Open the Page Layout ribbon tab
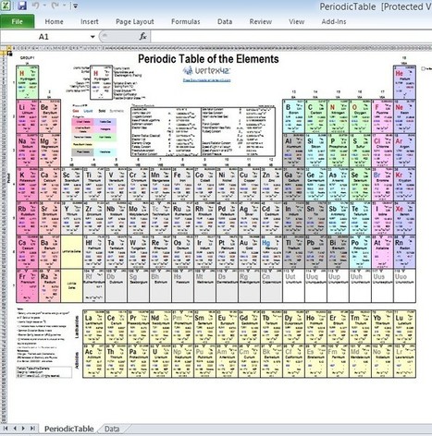Screen dimensions: 432x436 pyautogui.click(x=135, y=21)
